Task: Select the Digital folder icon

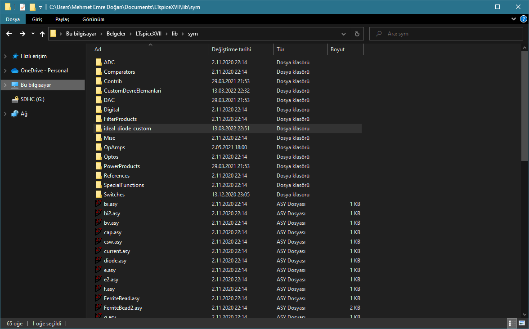Action: (x=99, y=110)
